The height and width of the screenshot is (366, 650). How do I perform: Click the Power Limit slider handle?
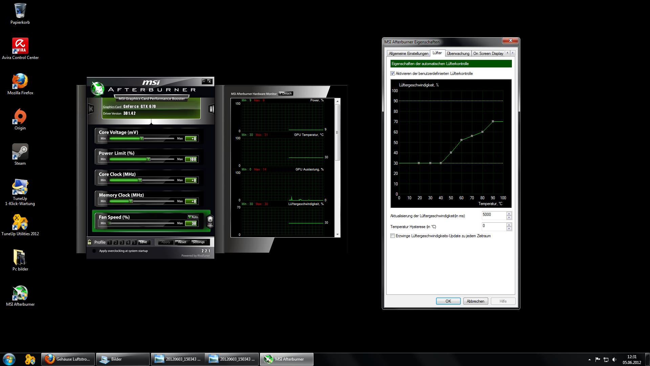[x=148, y=159]
